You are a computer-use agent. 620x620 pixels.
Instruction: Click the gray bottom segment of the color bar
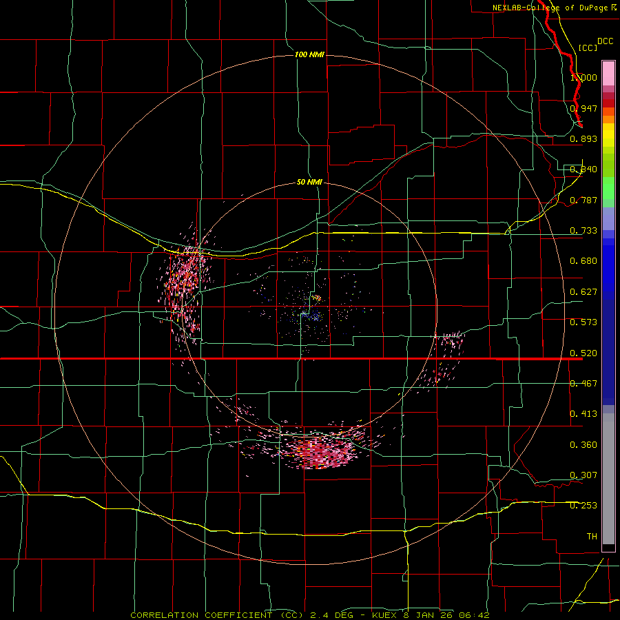point(608,479)
